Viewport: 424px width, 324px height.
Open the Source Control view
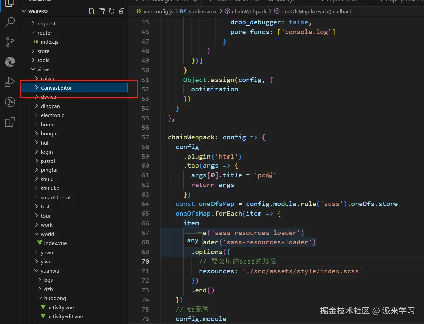10,42
